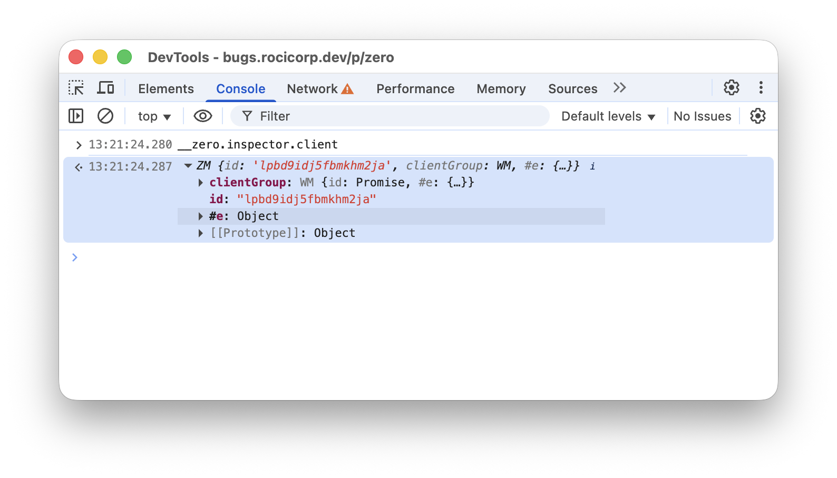Toggle the console sidebar panel
Image resolution: width=837 pixels, height=478 pixels.
(x=76, y=116)
